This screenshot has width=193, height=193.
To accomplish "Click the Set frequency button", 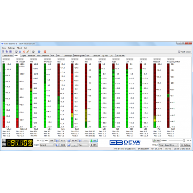I will (52, 141).
